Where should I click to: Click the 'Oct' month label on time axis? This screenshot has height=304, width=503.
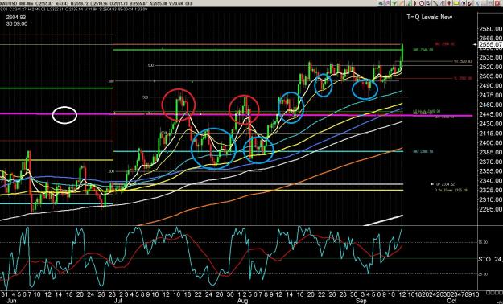pos(451,301)
